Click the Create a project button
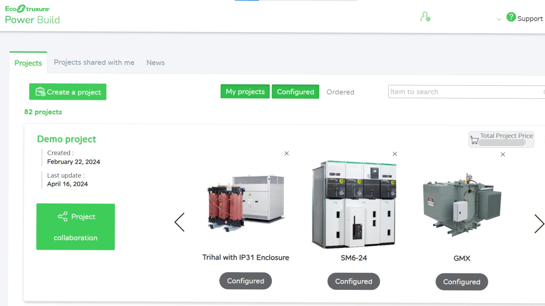 tap(68, 92)
